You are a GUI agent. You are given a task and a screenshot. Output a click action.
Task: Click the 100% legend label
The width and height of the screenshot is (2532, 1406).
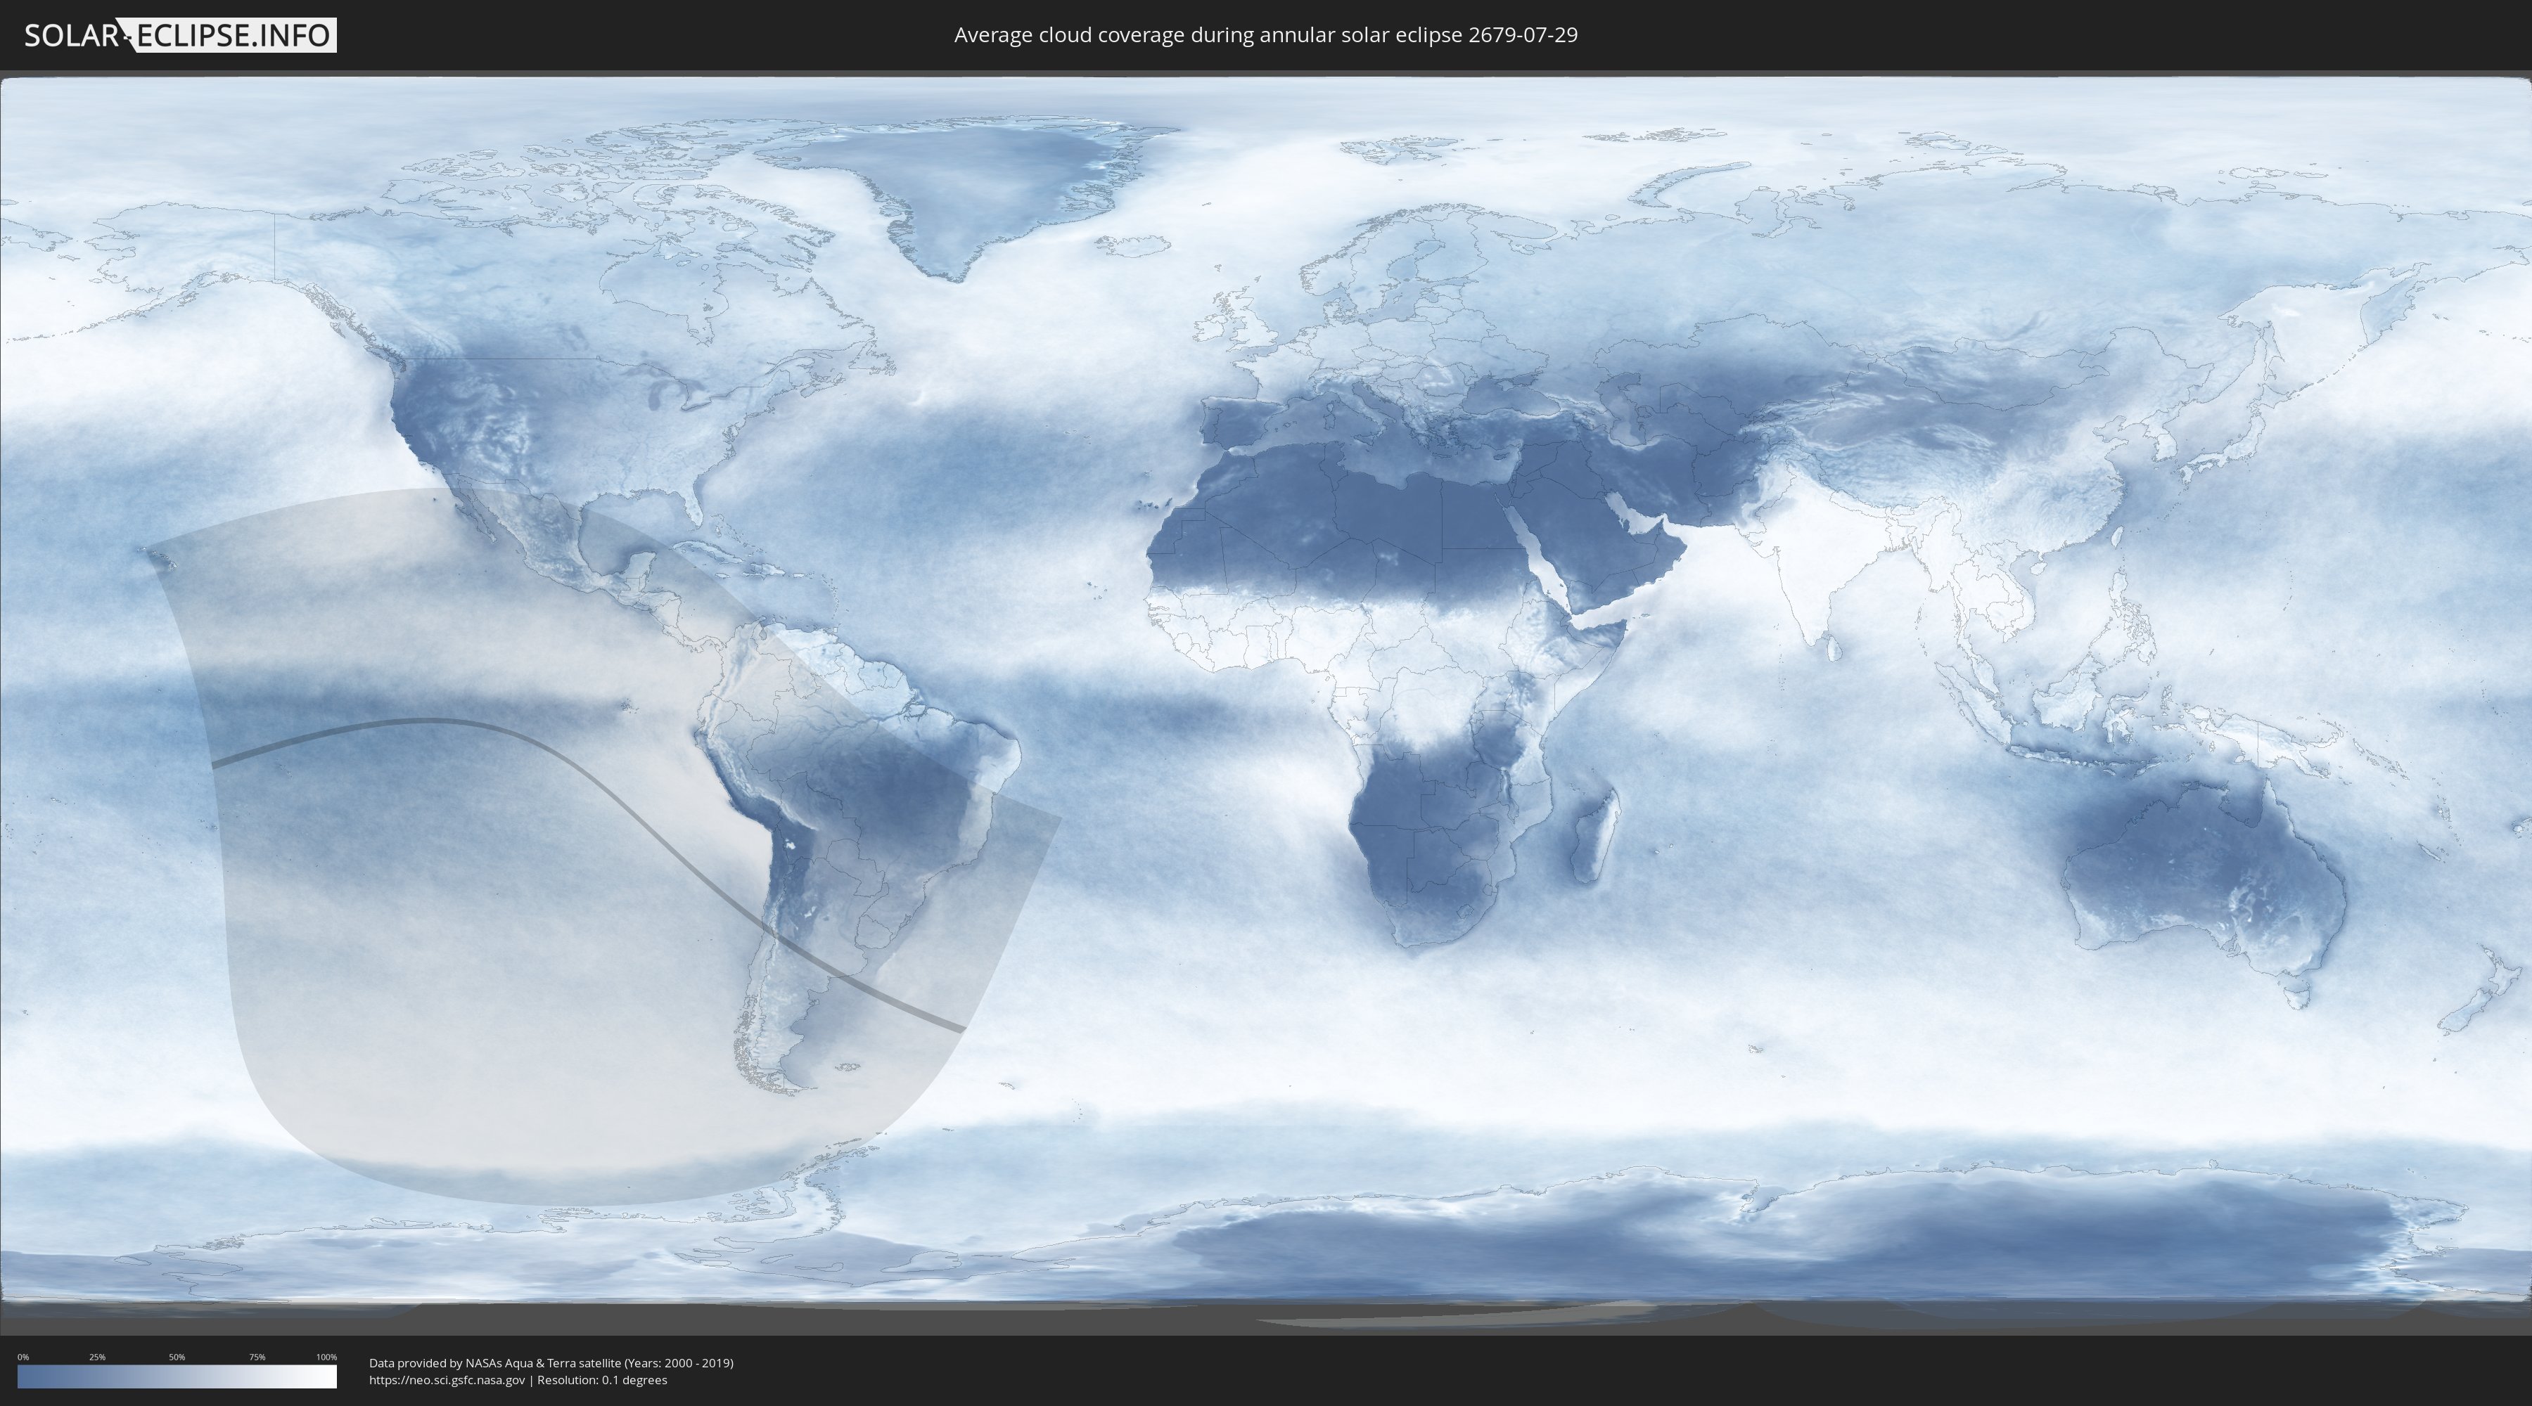[326, 1357]
